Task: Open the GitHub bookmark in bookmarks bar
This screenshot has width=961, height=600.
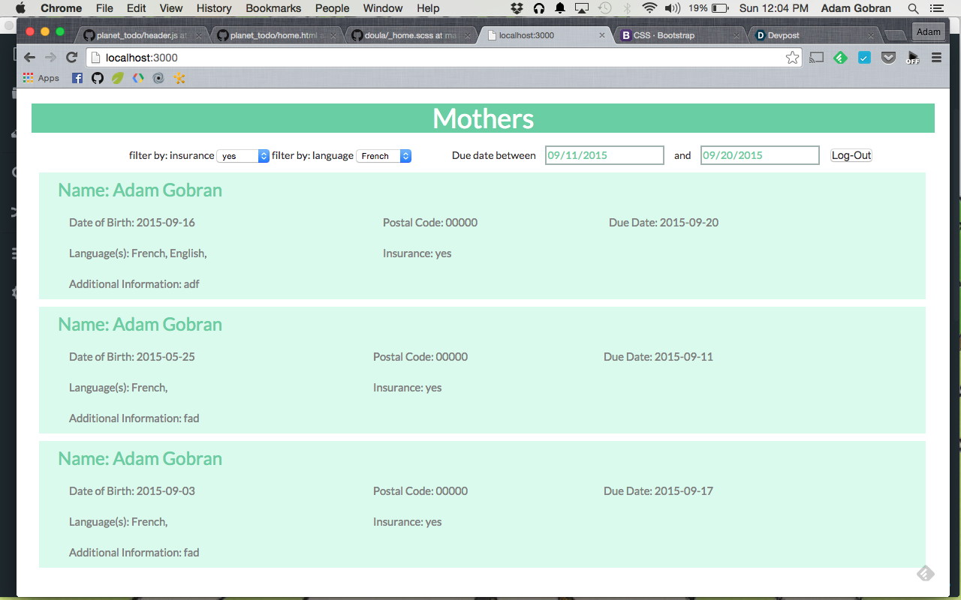Action: tap(98, 78)
